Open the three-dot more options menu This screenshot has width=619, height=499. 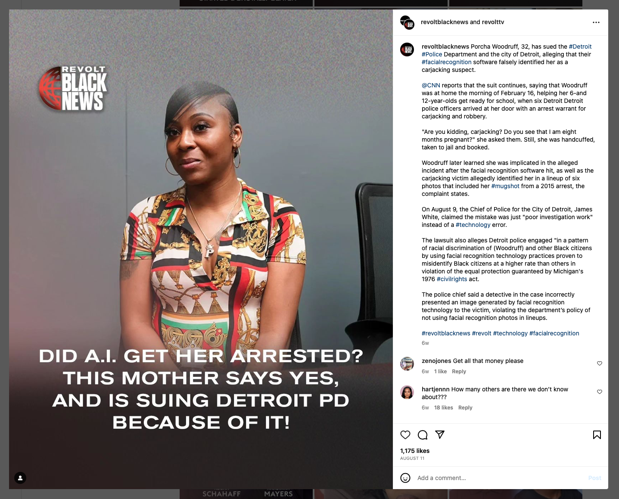[x=596, y=22]
